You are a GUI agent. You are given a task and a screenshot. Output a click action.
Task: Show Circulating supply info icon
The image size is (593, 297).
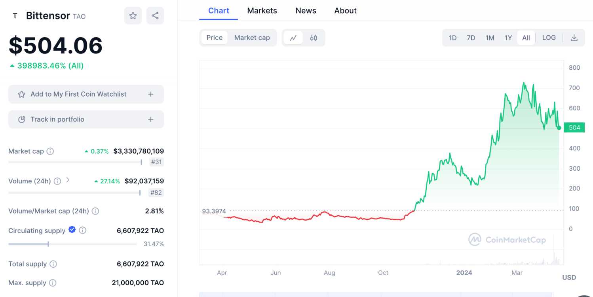pyautogui.click(x=82, y=230)
